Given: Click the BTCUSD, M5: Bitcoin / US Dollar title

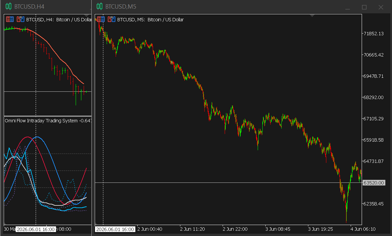Looking at the screenshot, I should click(x=151, y=19).
